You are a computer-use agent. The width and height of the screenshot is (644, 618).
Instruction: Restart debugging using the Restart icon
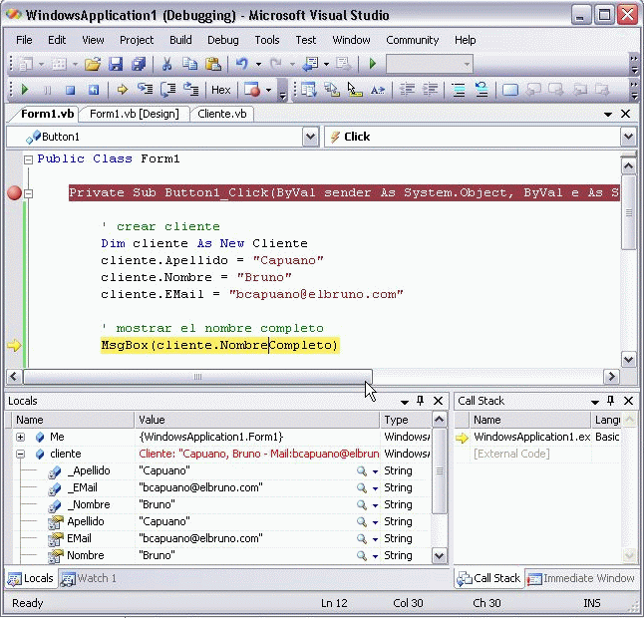(x=94, y=90)
